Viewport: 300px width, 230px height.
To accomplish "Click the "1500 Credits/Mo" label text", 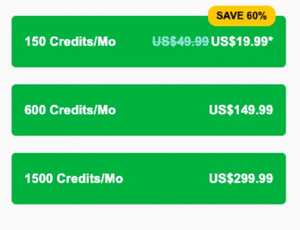I will coord(73,178).
